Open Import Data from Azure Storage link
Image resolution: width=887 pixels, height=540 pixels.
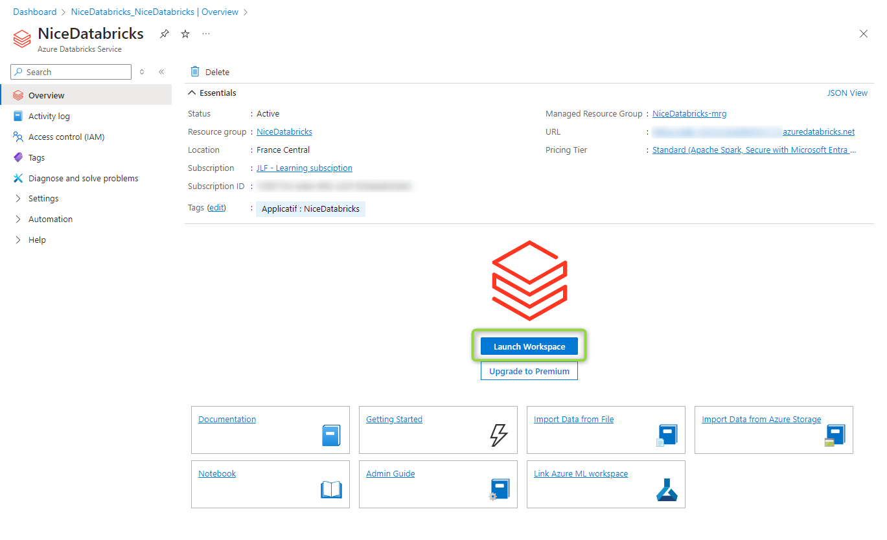coord(761,419)
